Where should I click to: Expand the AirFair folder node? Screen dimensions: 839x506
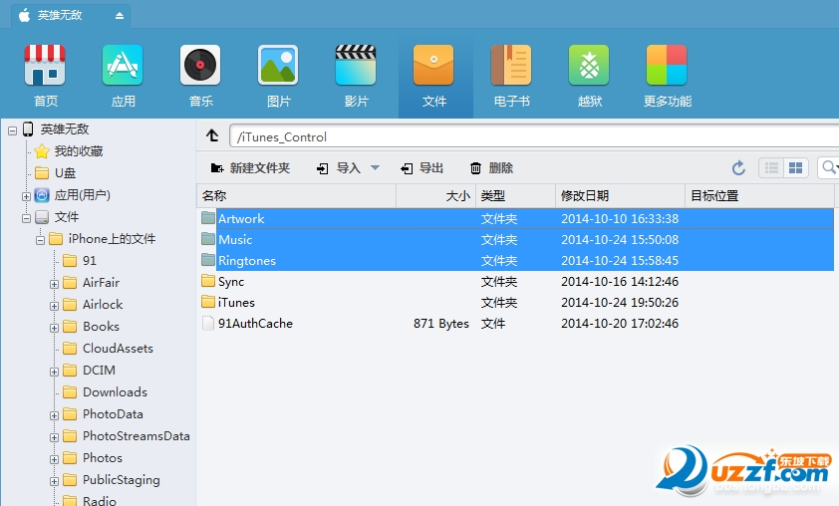[x=54, y=284]
